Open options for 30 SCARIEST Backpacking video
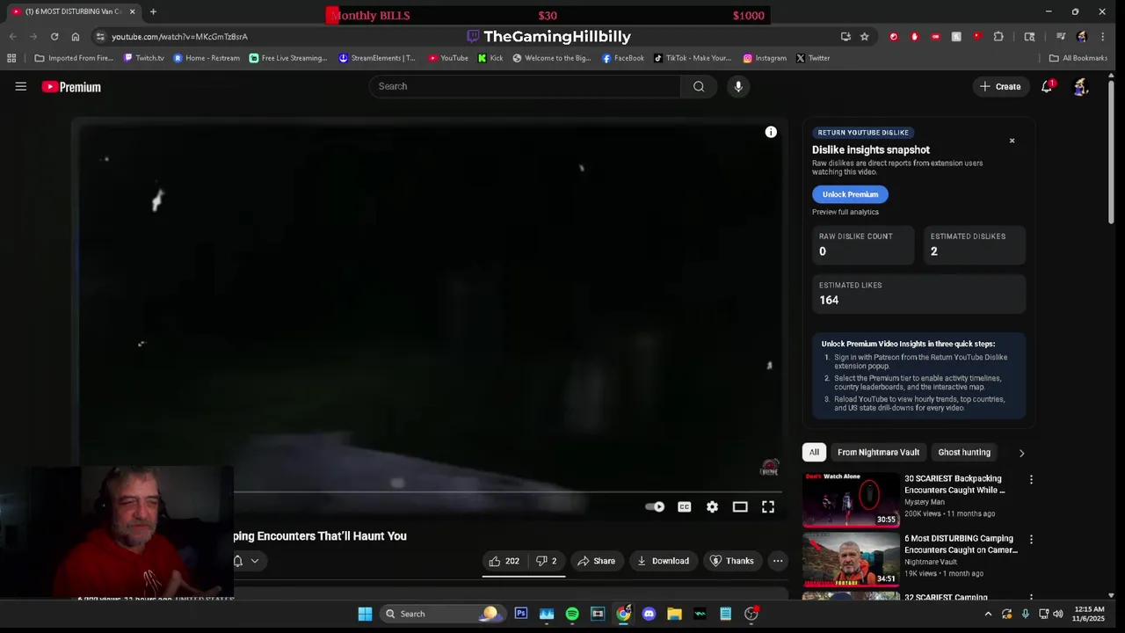The width and height of the screenshot is (1125, 633). pyautogui.click(x=1031, y=480)
